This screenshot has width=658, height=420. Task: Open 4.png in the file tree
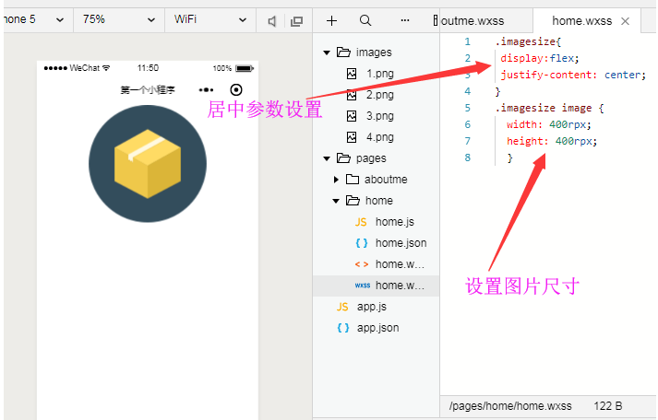click(380, 137)
